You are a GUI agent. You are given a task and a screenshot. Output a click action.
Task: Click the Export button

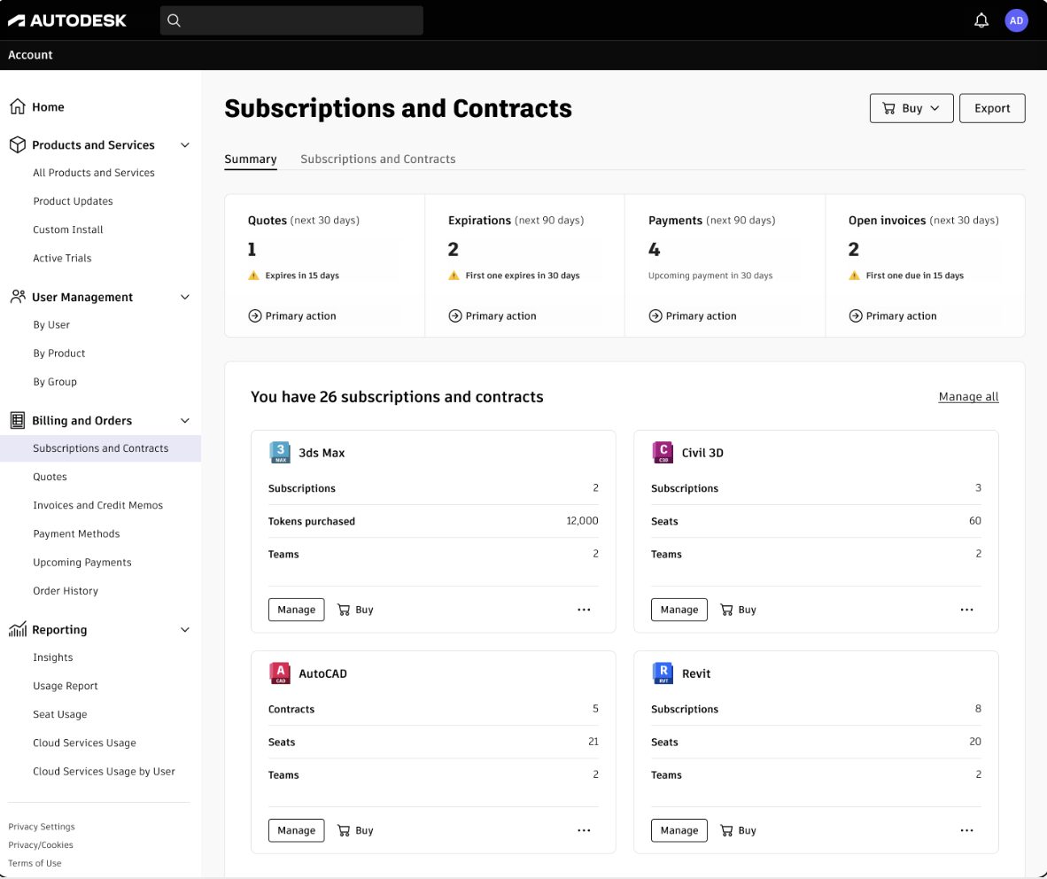(992, 107)
